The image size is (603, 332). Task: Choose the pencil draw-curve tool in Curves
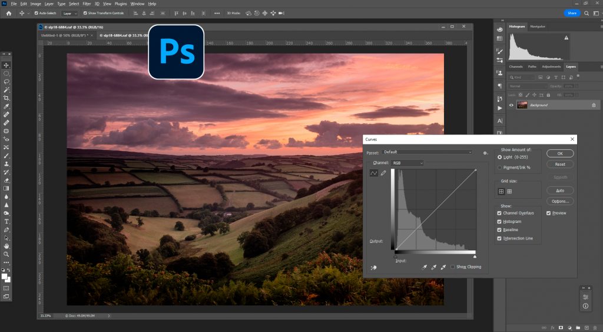[x=383, y=173]
